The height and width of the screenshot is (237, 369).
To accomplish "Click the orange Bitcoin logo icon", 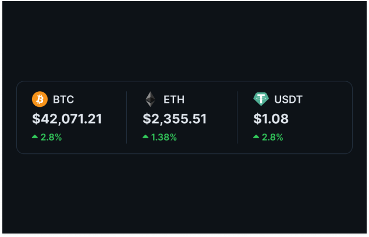I will pos(40,99).
